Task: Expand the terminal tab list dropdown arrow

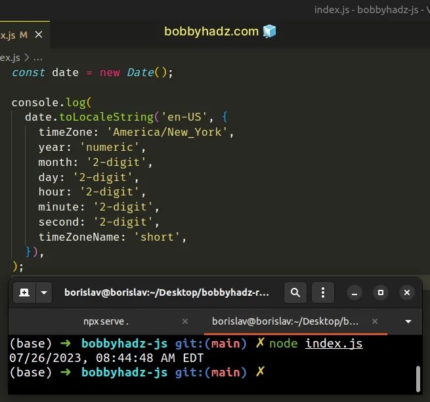Action: coord(408,321)
